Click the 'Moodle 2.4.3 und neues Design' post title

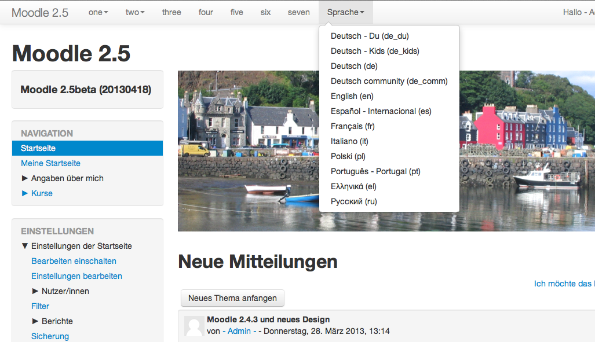click(x=268, y=319)
